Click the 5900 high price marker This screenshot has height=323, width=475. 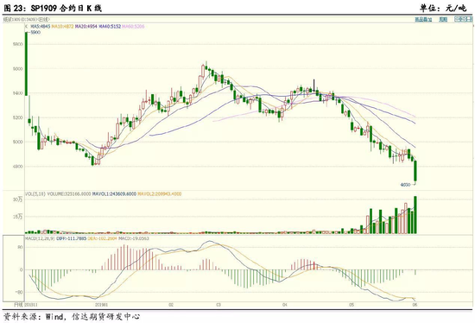pos(35,33)
